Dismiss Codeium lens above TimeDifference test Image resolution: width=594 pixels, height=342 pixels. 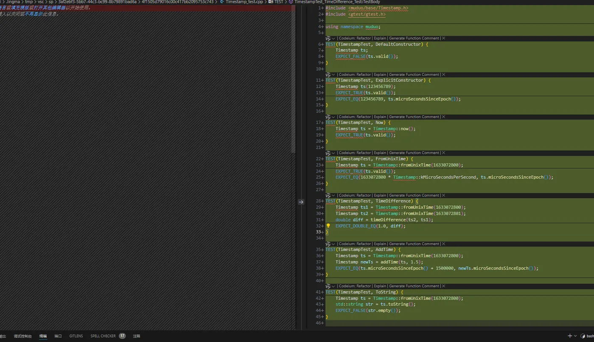[x=444, y=195]
